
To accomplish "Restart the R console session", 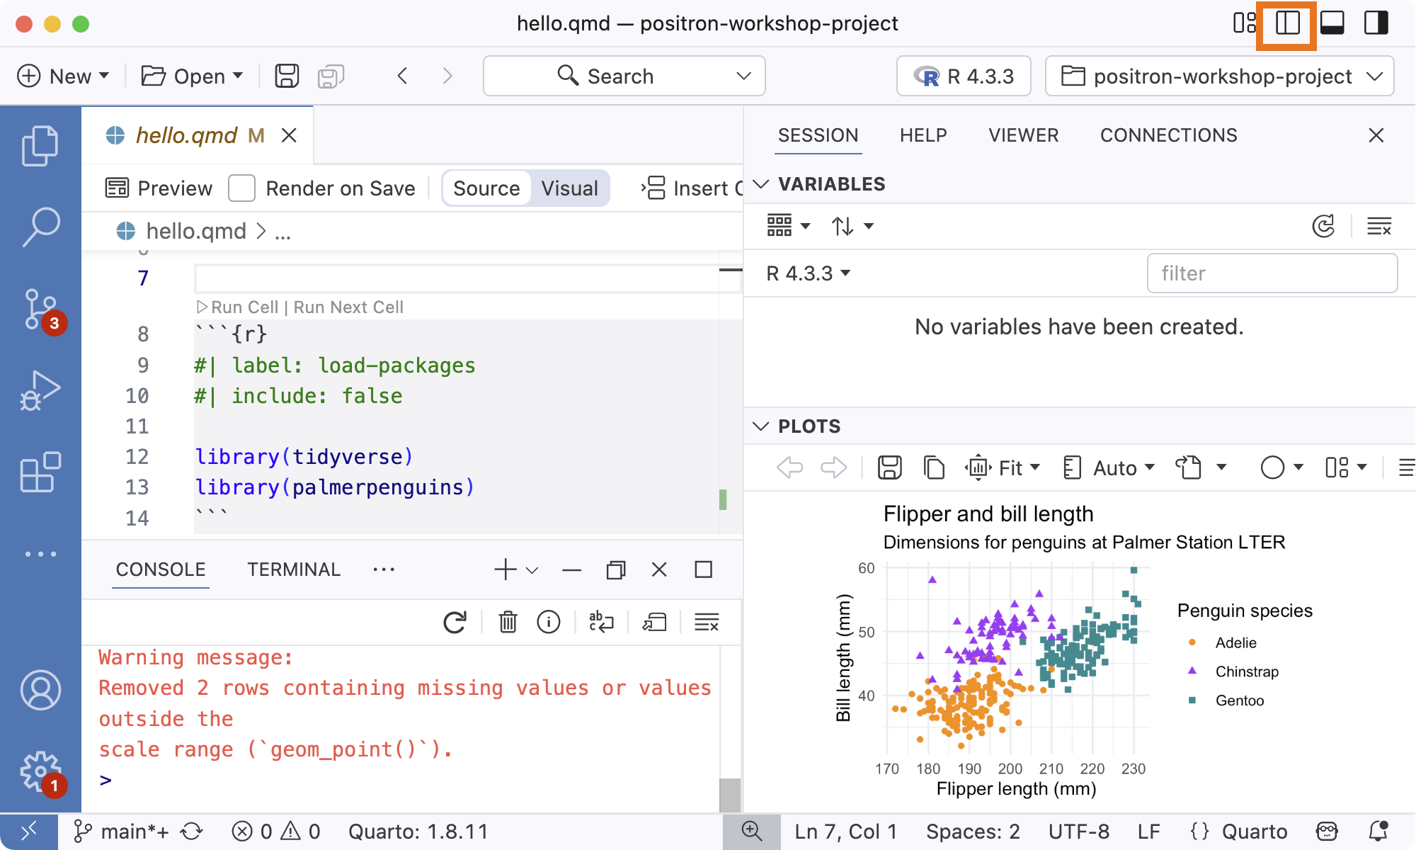I will pos(455,623).
